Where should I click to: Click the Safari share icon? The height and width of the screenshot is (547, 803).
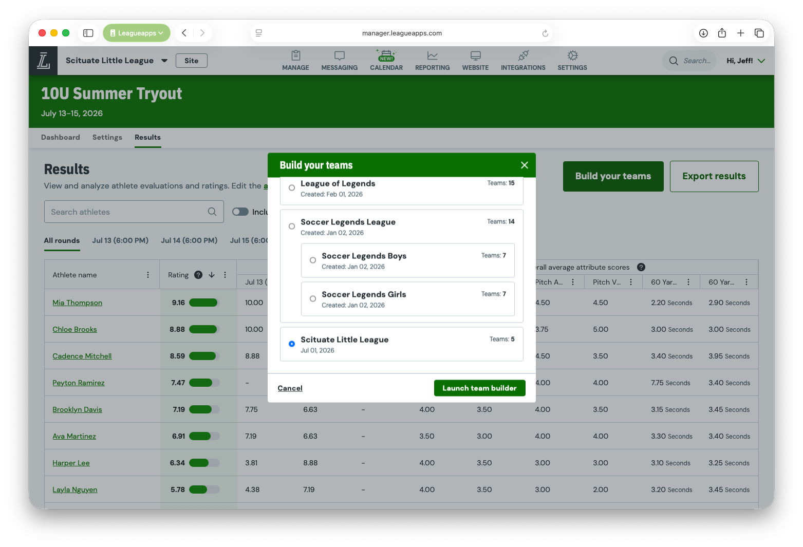(722, 33)
